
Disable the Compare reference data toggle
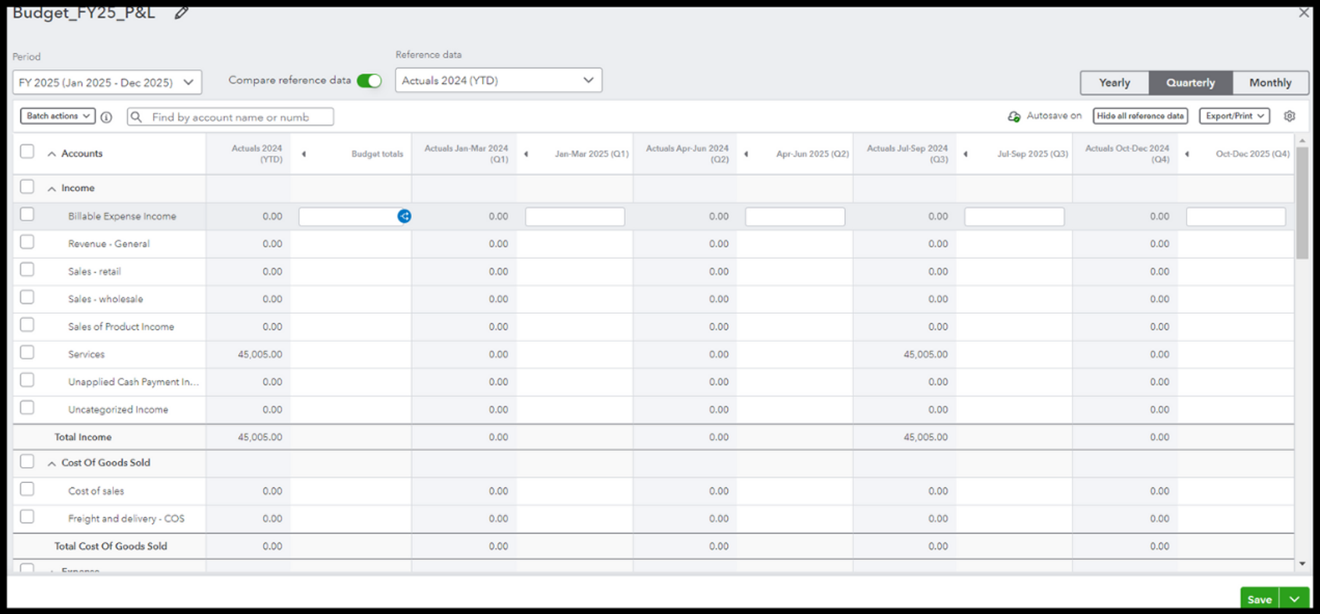click(x=369, y=81)
